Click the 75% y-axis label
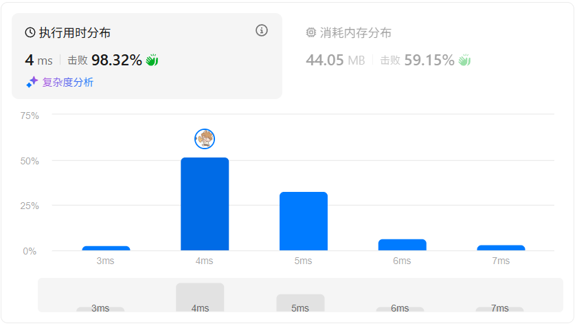The image size is (577, 326). coord(30,116)
